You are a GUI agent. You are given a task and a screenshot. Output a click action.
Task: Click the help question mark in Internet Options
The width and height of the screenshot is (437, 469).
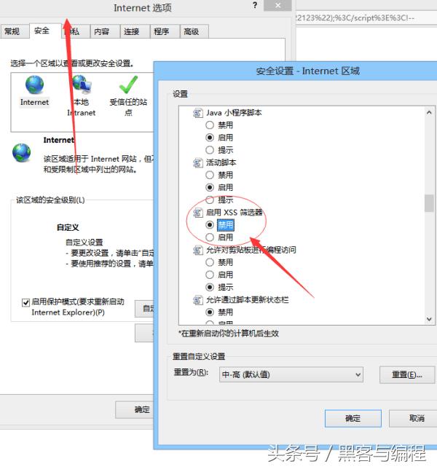click(x=255, y=5)
